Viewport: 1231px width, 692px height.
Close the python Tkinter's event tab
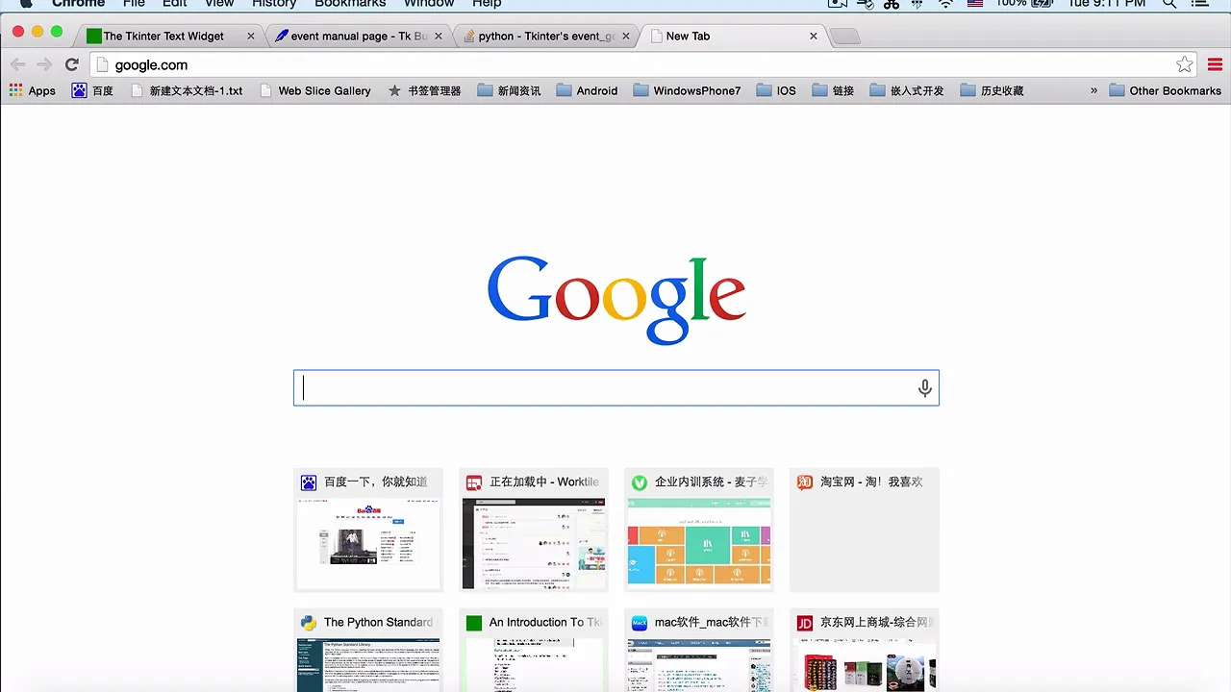626,37
